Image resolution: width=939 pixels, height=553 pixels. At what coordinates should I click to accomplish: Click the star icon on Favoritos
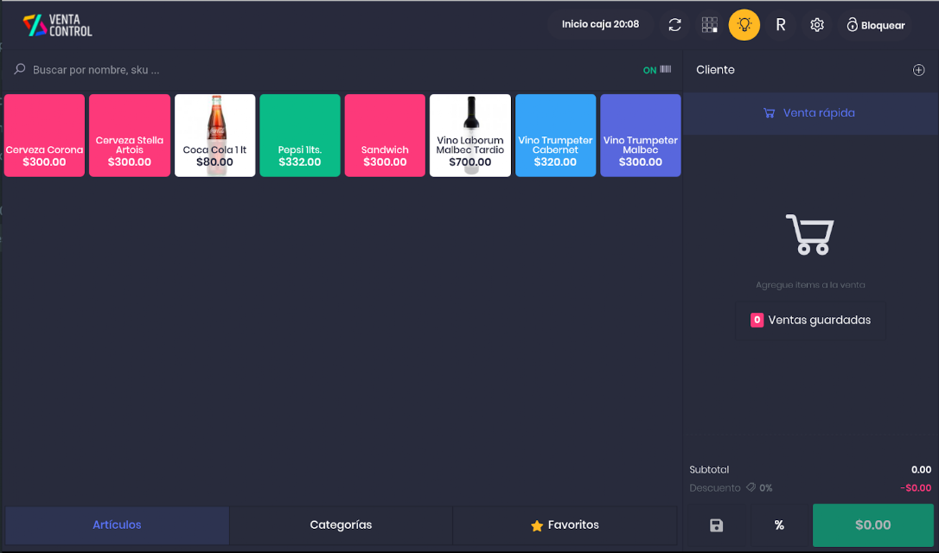(537, 525)
